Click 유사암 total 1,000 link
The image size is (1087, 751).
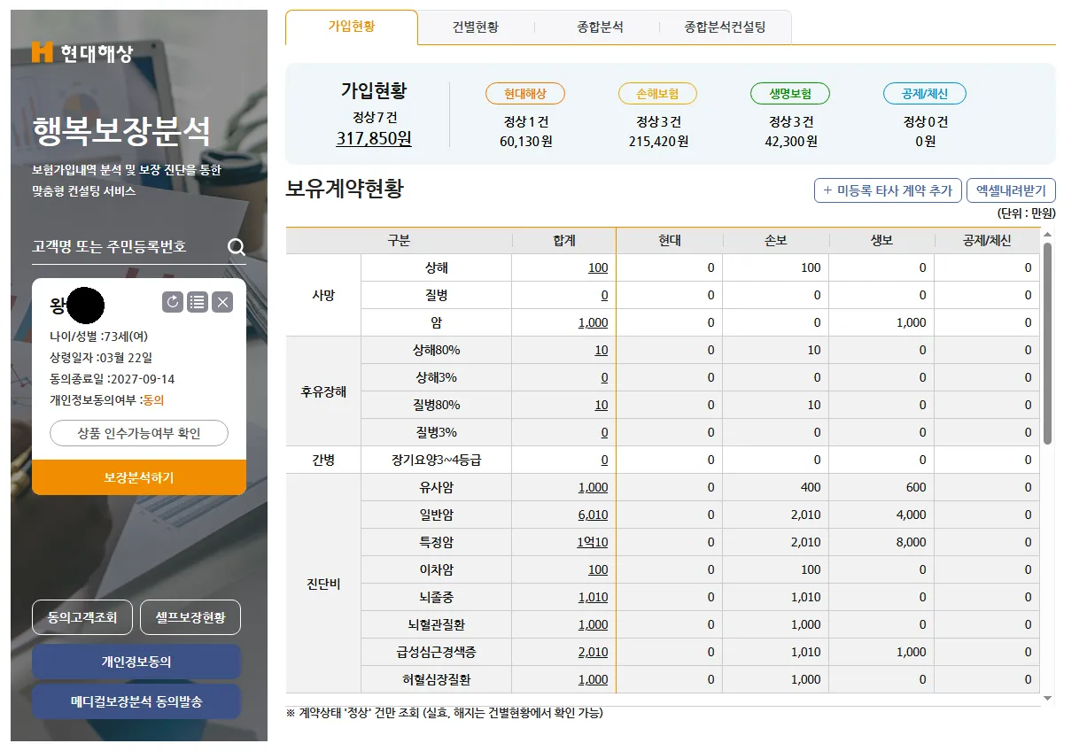[594, 487]
